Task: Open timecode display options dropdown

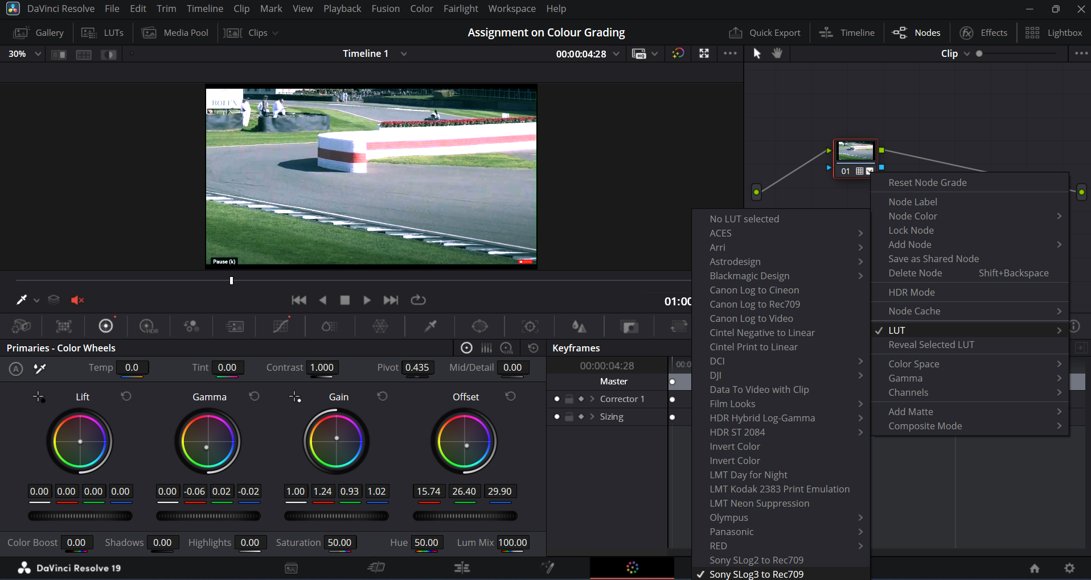Action: pos(616,53)
